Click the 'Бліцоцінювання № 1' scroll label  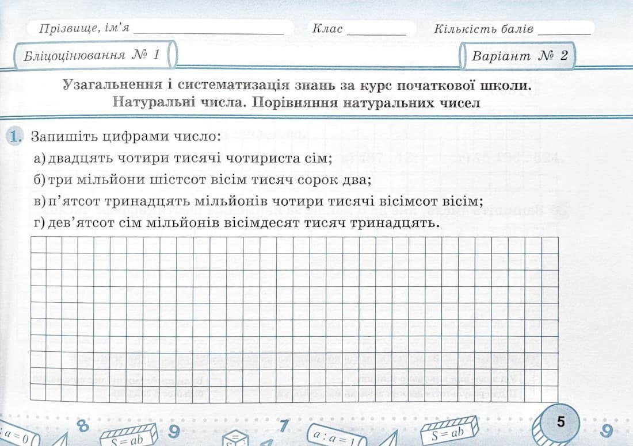point(96,55)
